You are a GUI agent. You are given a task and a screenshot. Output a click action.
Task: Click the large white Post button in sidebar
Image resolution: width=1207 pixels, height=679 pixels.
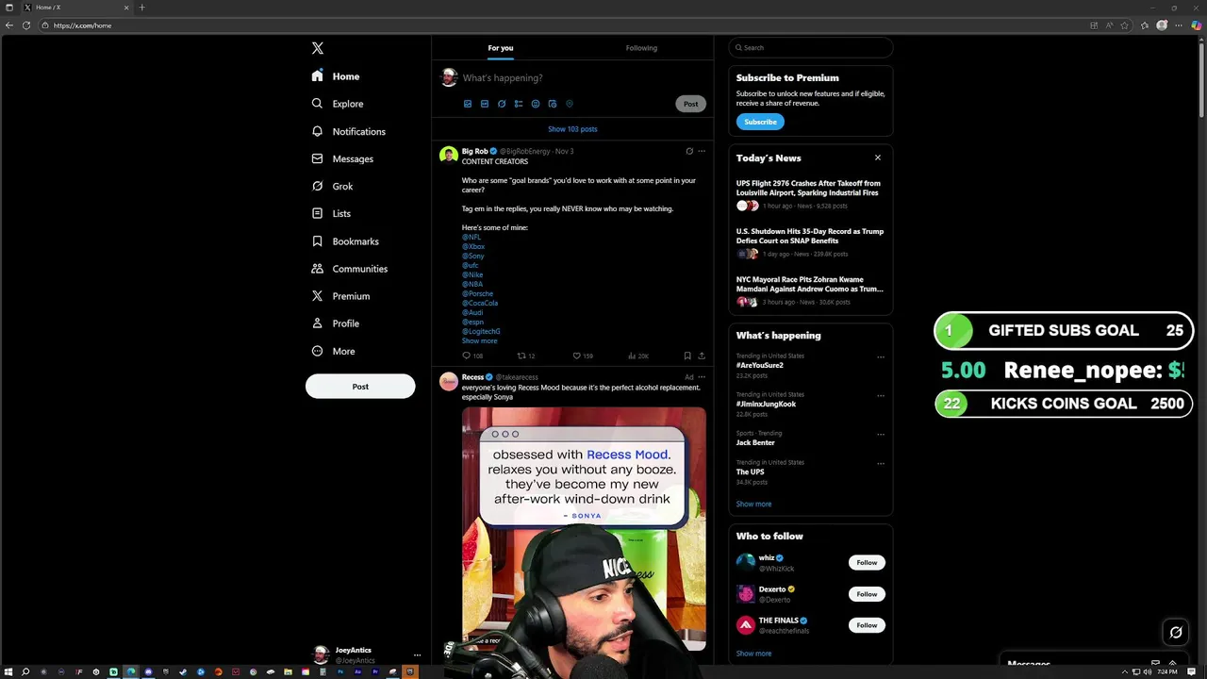360,387
